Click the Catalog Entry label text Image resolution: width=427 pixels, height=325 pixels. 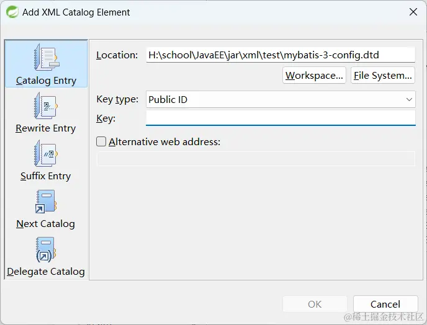tap(46, 81)
